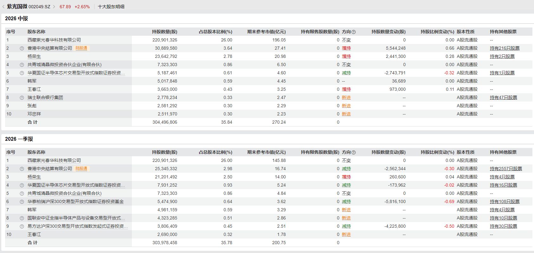Click the info icon beside 共青城清晶微投资合伙企业 in 2026 中报

(22, 65)
